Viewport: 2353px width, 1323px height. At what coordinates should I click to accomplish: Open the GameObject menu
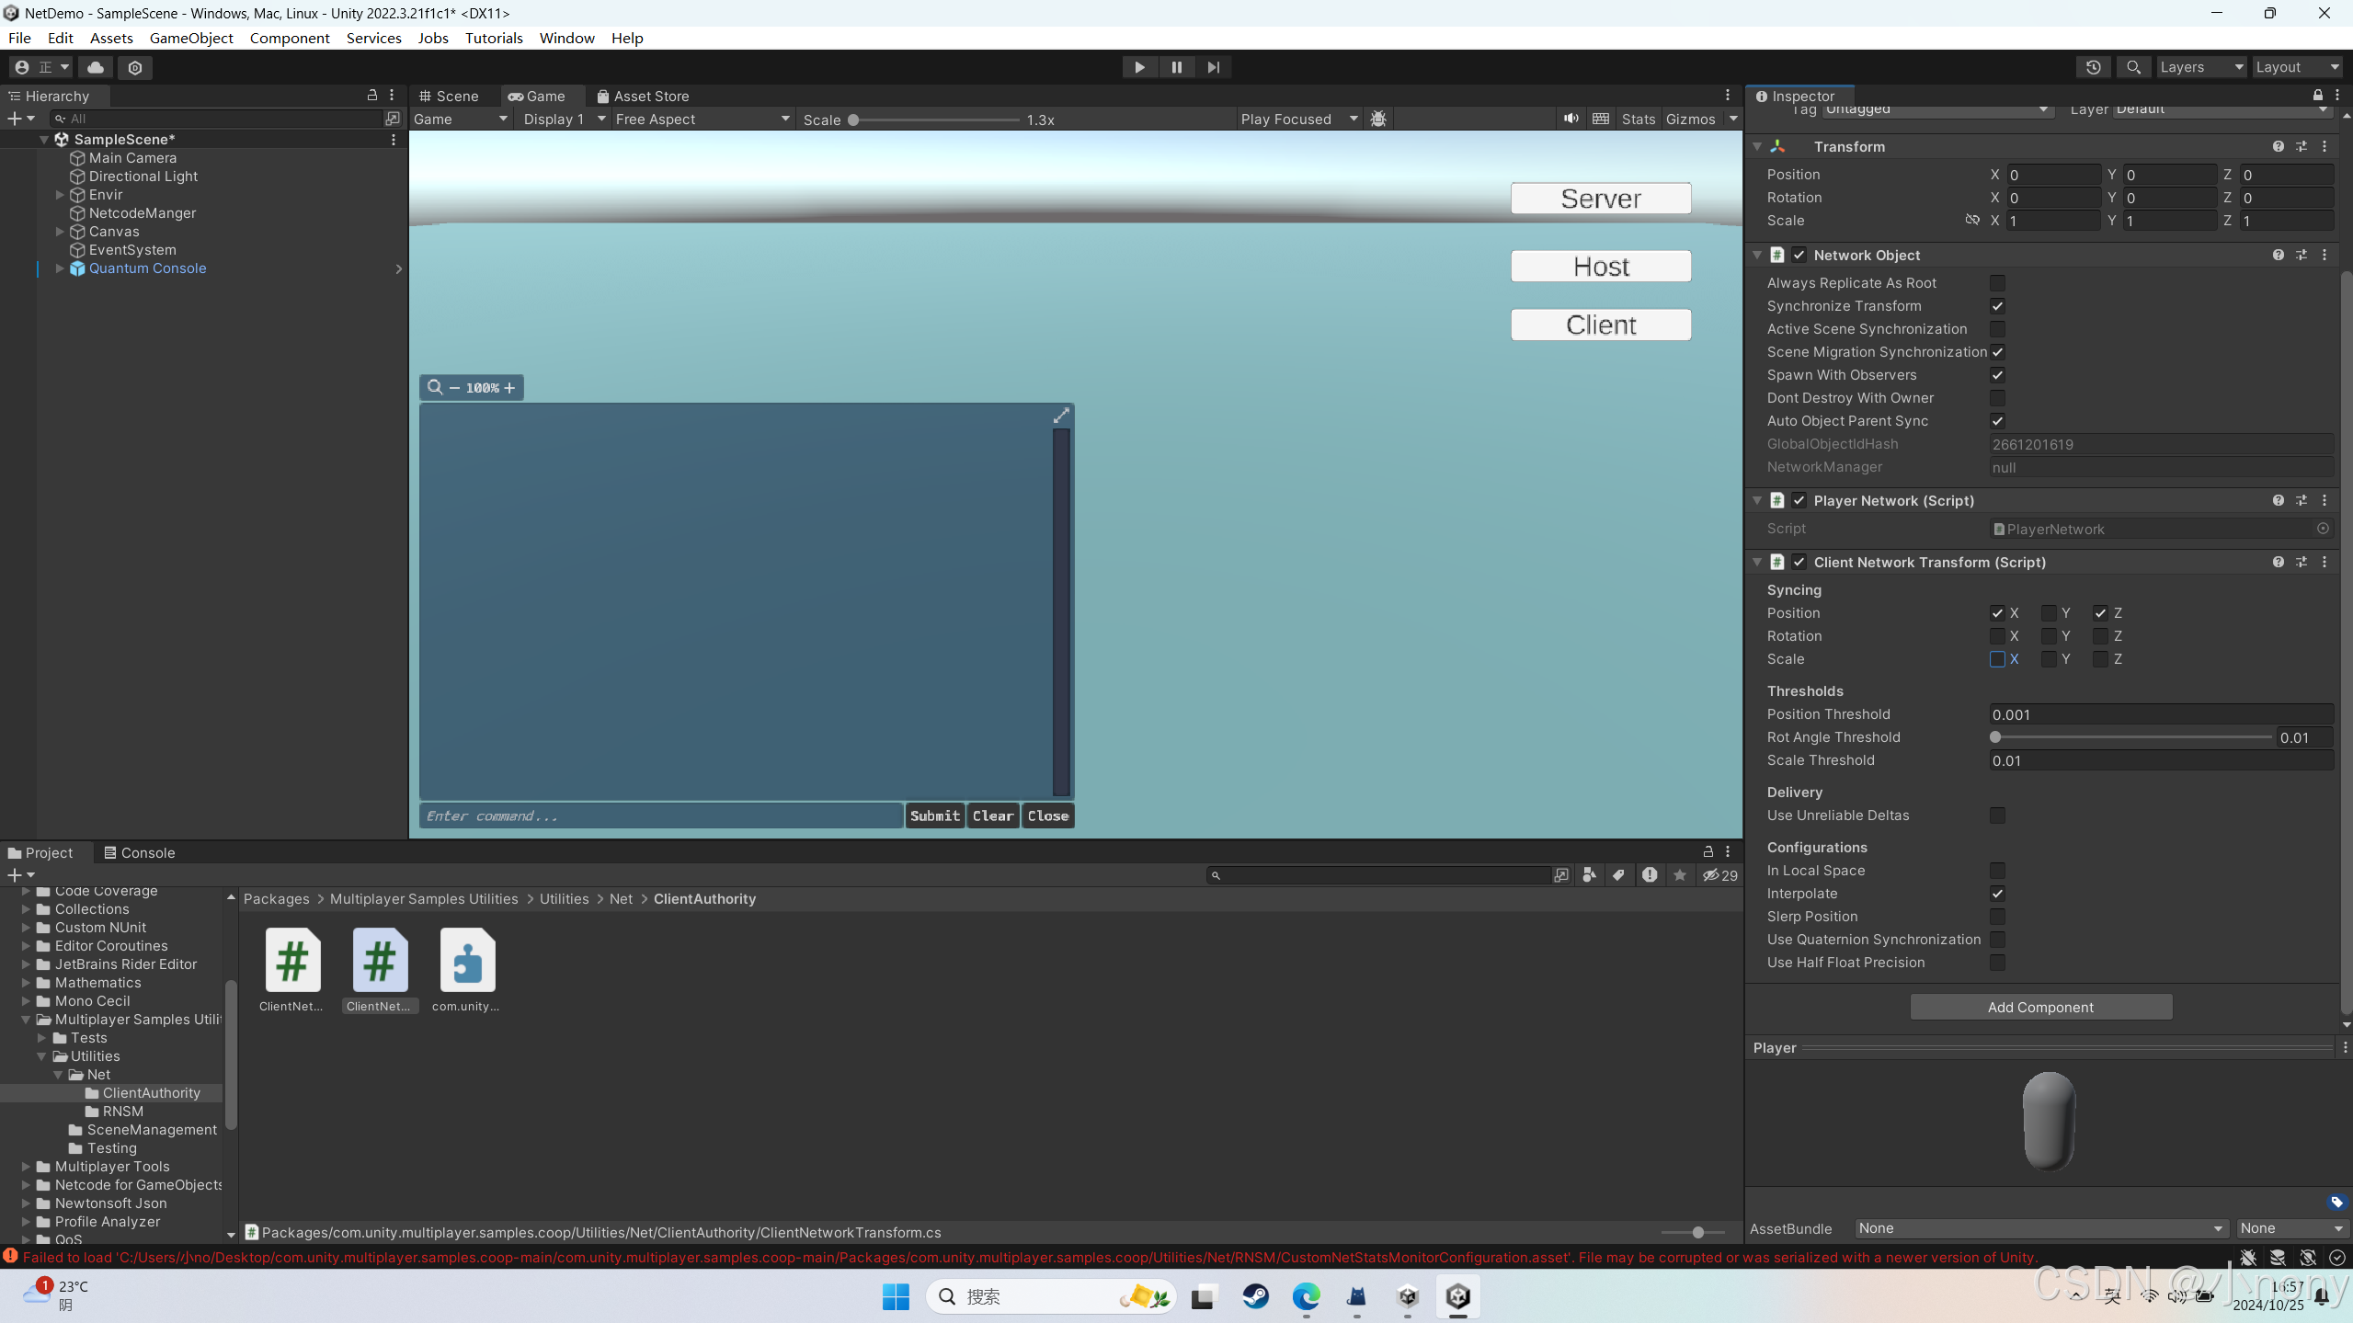[x=191, y=38]
